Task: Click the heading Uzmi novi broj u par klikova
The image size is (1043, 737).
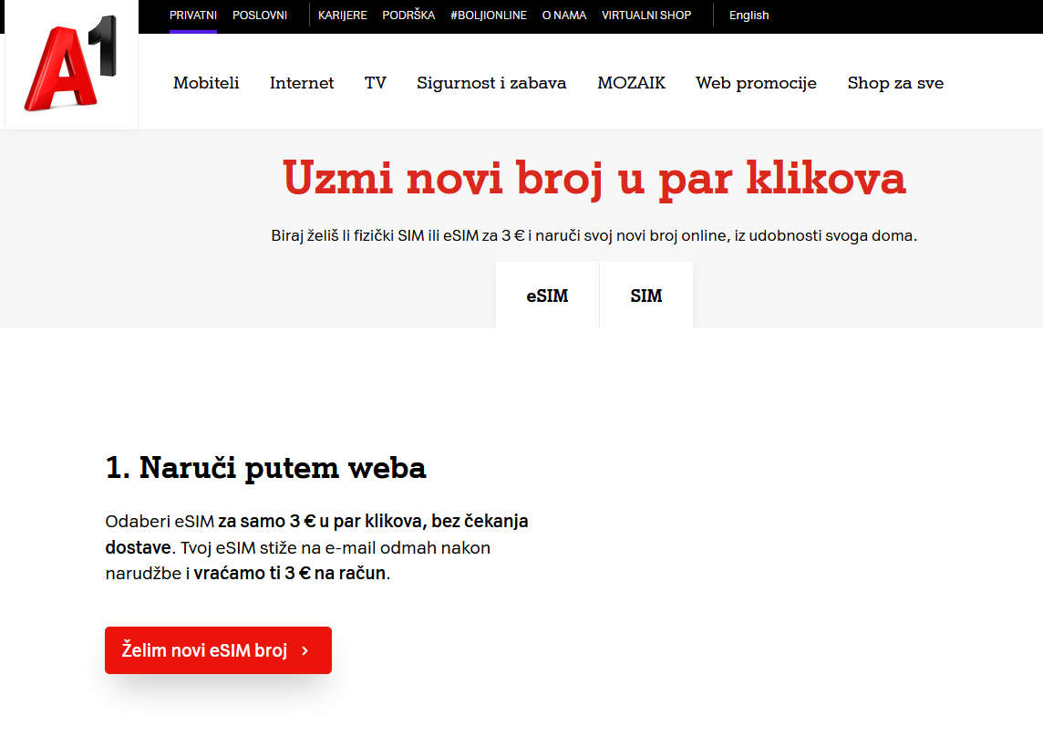Action: pos(594,179)
